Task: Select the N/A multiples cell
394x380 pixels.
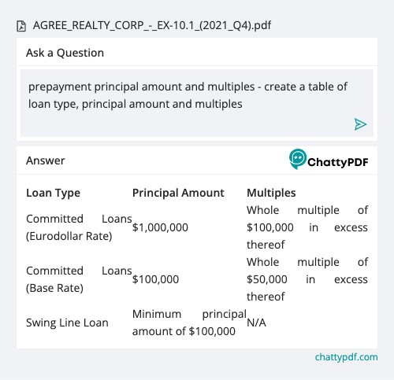Action: tap(256, 323)
